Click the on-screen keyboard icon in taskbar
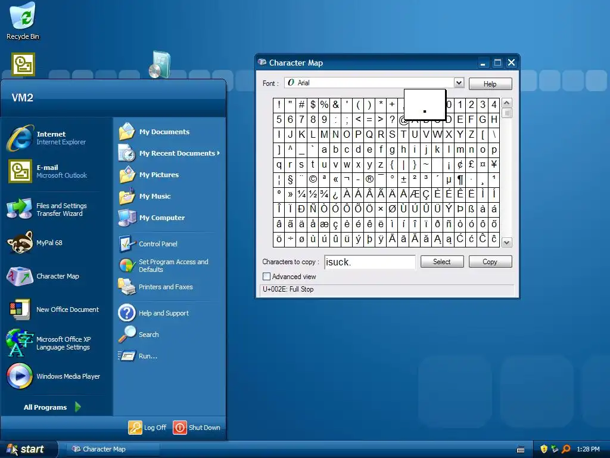Screen dimensions: 610x458 pos(521,450)
